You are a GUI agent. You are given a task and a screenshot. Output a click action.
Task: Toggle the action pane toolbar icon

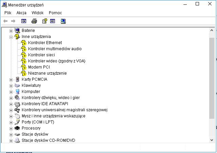53,21
